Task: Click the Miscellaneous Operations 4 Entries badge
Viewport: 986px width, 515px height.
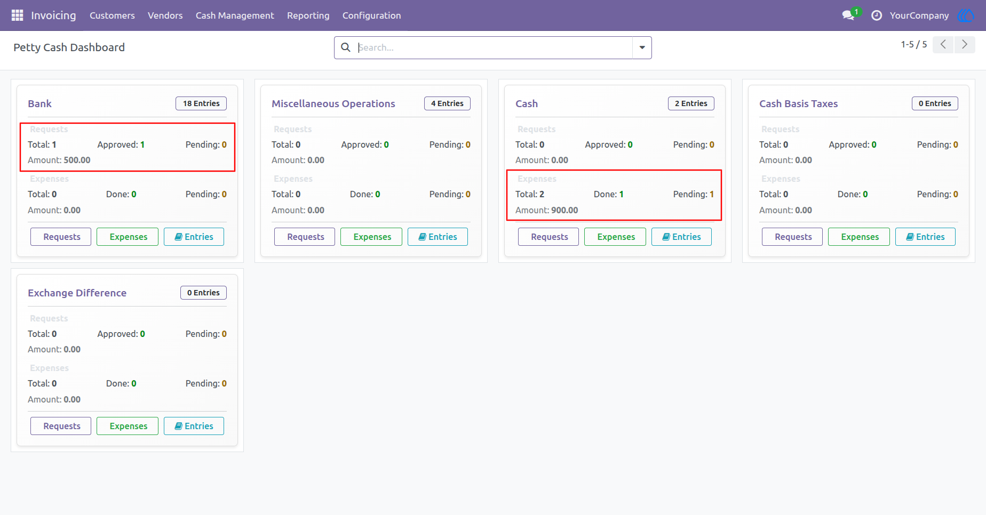Action: [447, 103]
